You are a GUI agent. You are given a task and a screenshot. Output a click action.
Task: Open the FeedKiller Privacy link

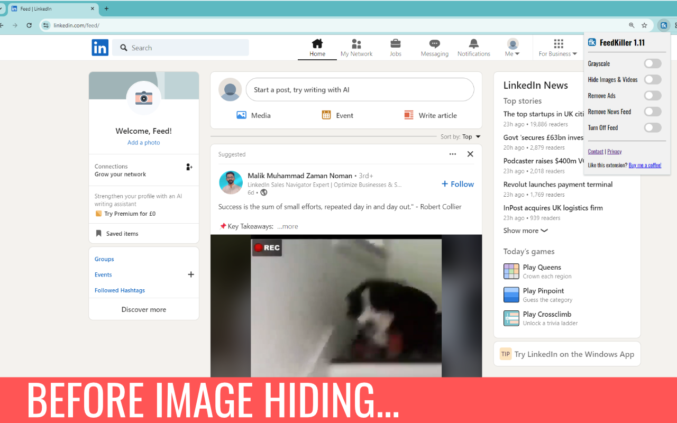tap(614, 151)
